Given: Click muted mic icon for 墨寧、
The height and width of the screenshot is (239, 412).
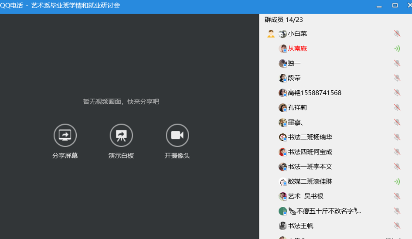Looking at the screenshot, I should [x=397, y=122].
